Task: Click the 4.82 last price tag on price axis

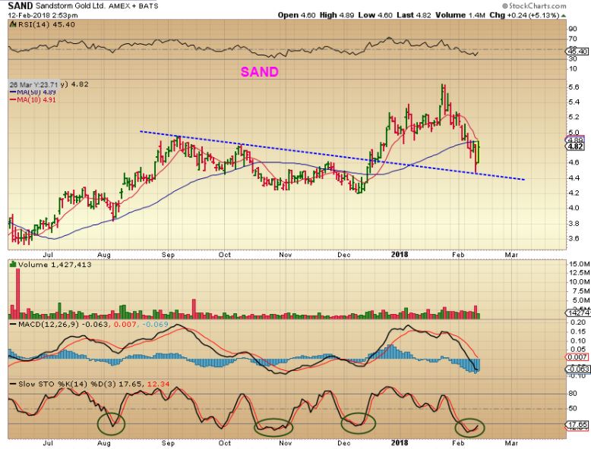Action: (575, 147)
